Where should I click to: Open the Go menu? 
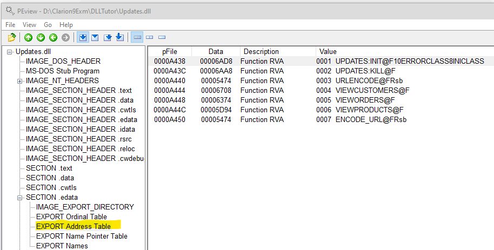tap(48, 25)
